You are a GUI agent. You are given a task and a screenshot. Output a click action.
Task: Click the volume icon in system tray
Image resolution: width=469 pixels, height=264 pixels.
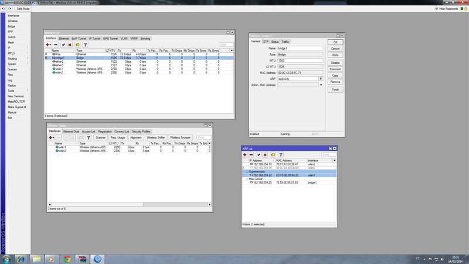coord(443,259)
